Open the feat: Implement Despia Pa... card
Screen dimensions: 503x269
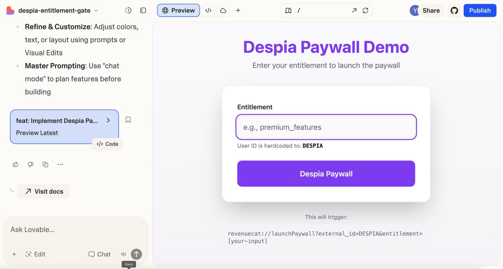tap(65, 127)
